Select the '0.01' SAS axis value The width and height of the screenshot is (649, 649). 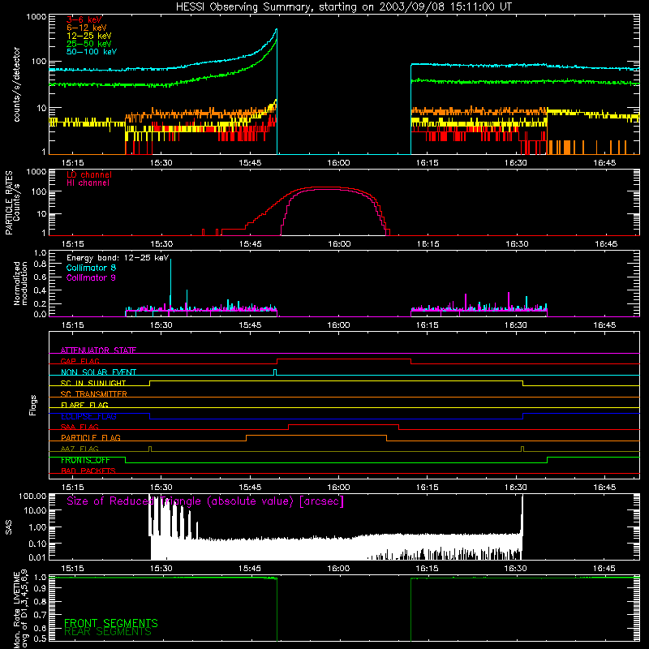click(37, 557)
